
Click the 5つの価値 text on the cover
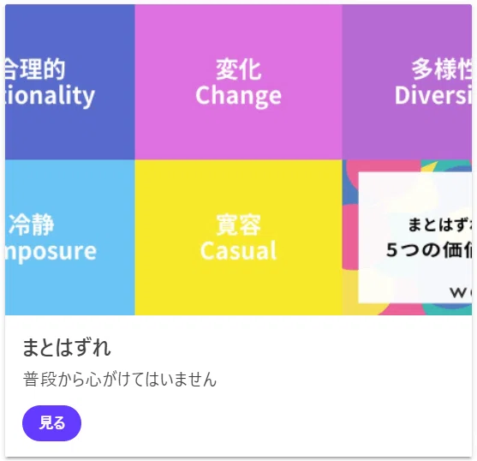(429, 250)
